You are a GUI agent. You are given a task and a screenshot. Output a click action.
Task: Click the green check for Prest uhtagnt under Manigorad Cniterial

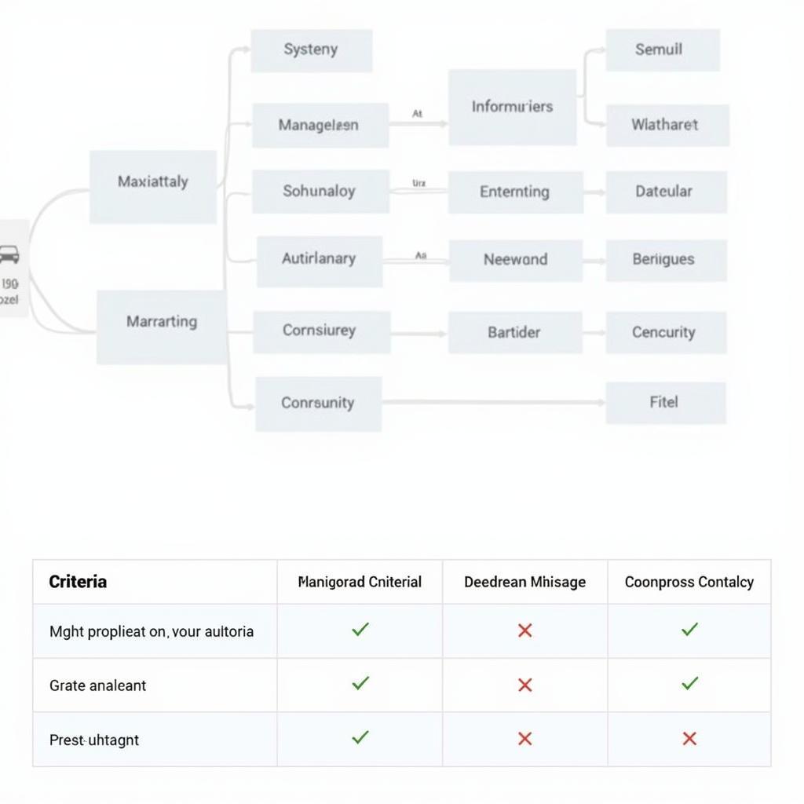tap(360, 738)
